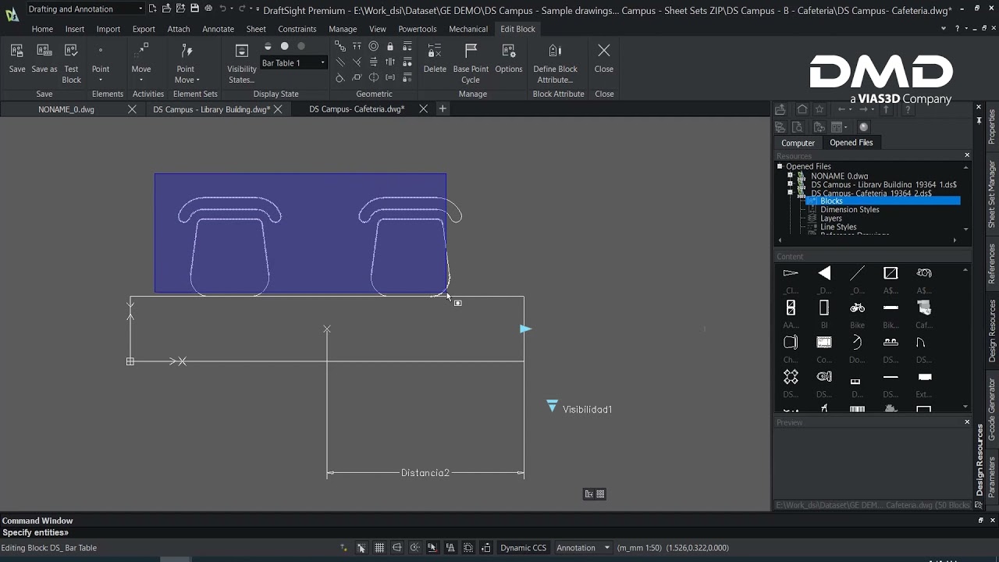Open the Drafting and Annotation workspace dropdown
The height and width of the screenshot is (562, 999).
click(x=86, y=9)
